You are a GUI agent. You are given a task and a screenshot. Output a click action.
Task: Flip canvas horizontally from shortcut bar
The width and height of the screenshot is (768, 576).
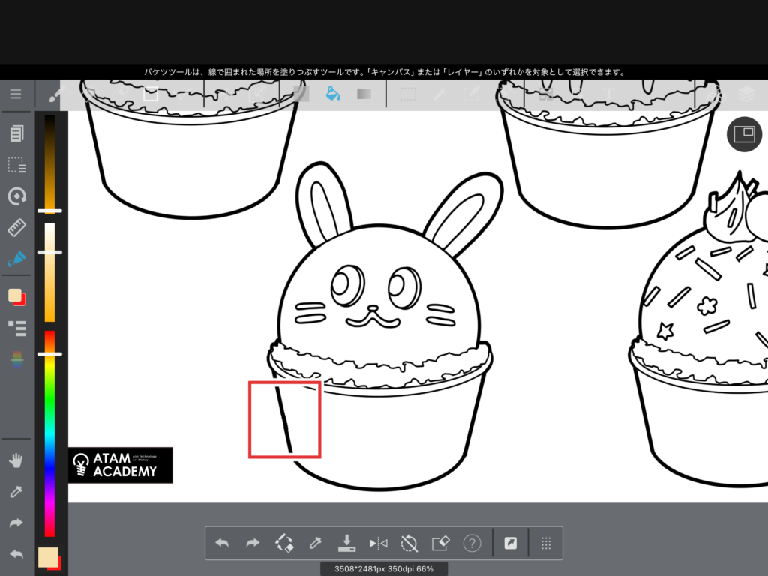click(x=378, y=544)
